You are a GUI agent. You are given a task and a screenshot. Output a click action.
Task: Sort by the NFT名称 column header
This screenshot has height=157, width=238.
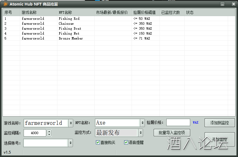76,12
